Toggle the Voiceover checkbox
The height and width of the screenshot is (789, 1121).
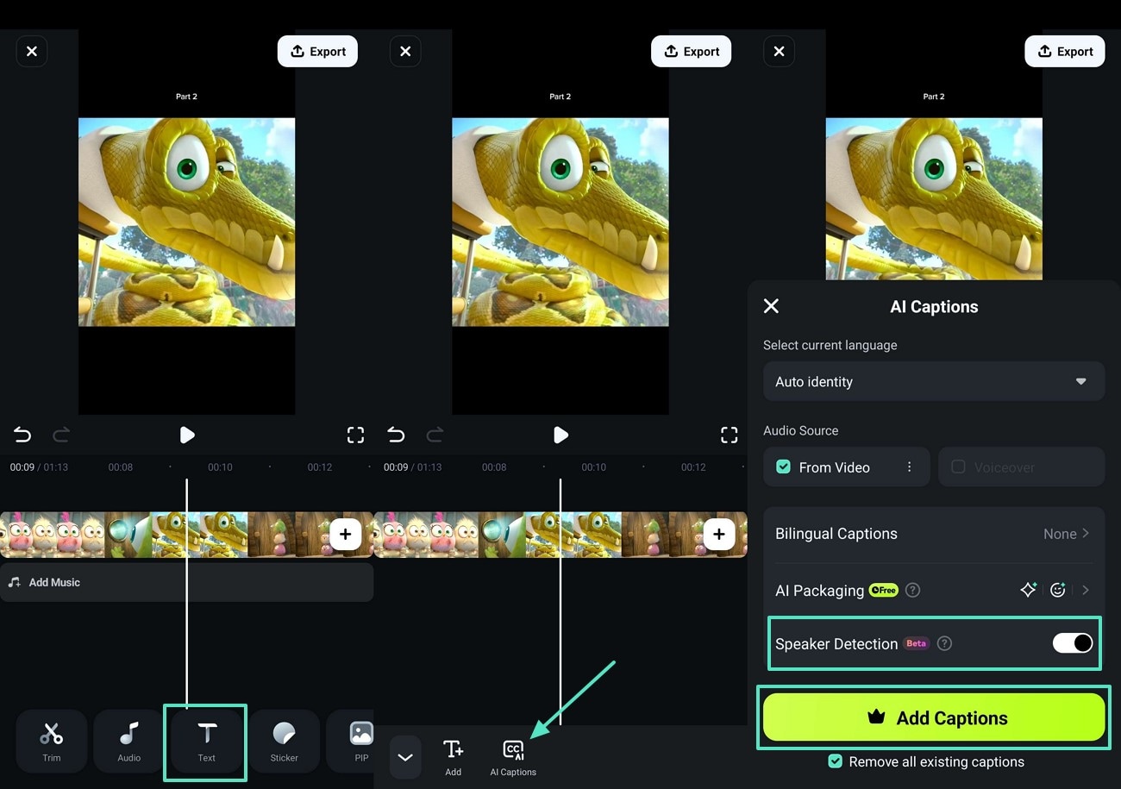pyautogui.click(x=958, y=467)
